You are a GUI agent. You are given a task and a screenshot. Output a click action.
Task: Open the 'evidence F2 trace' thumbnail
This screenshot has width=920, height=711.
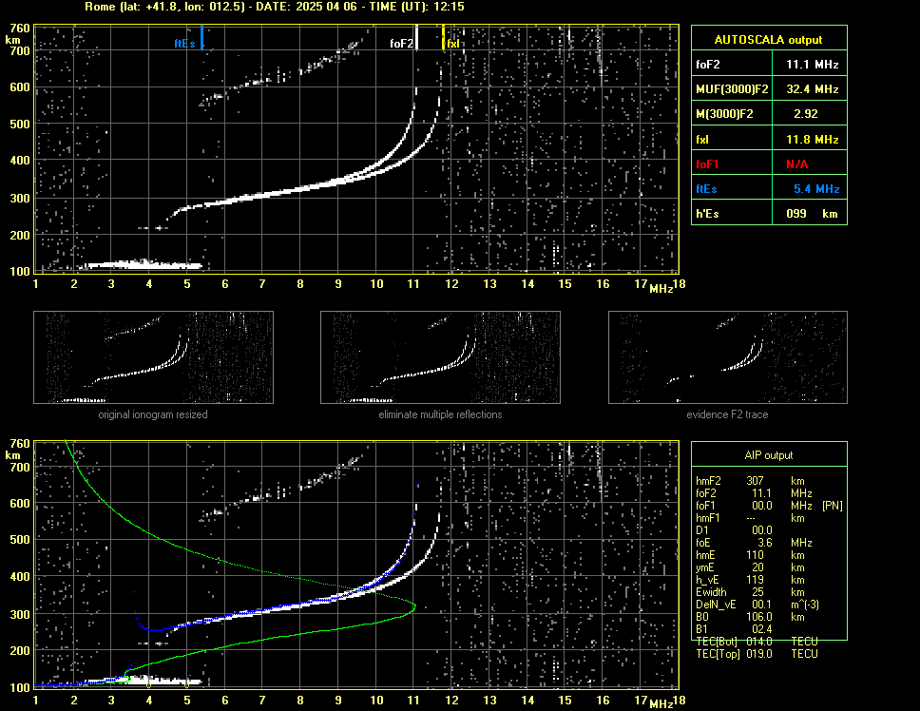point(728,357)
